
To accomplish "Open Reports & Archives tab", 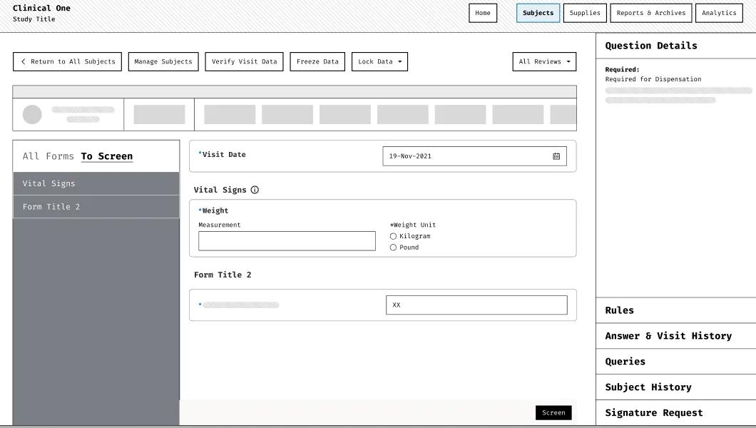I will tap(651, 13).
